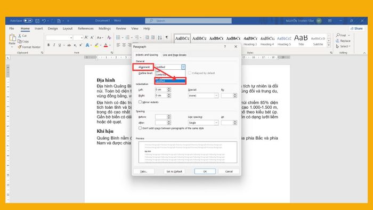Screen dimensions: 373x210
Task: Click the Spacing After spinner arrows
Action: point(169,123)
